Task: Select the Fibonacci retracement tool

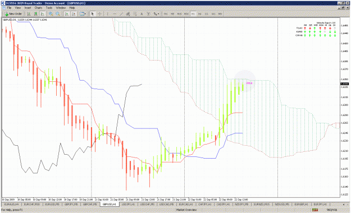Action: (135, 14)
